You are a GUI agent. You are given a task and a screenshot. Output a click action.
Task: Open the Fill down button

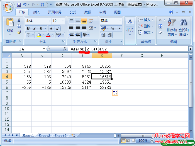coord(160,26)
